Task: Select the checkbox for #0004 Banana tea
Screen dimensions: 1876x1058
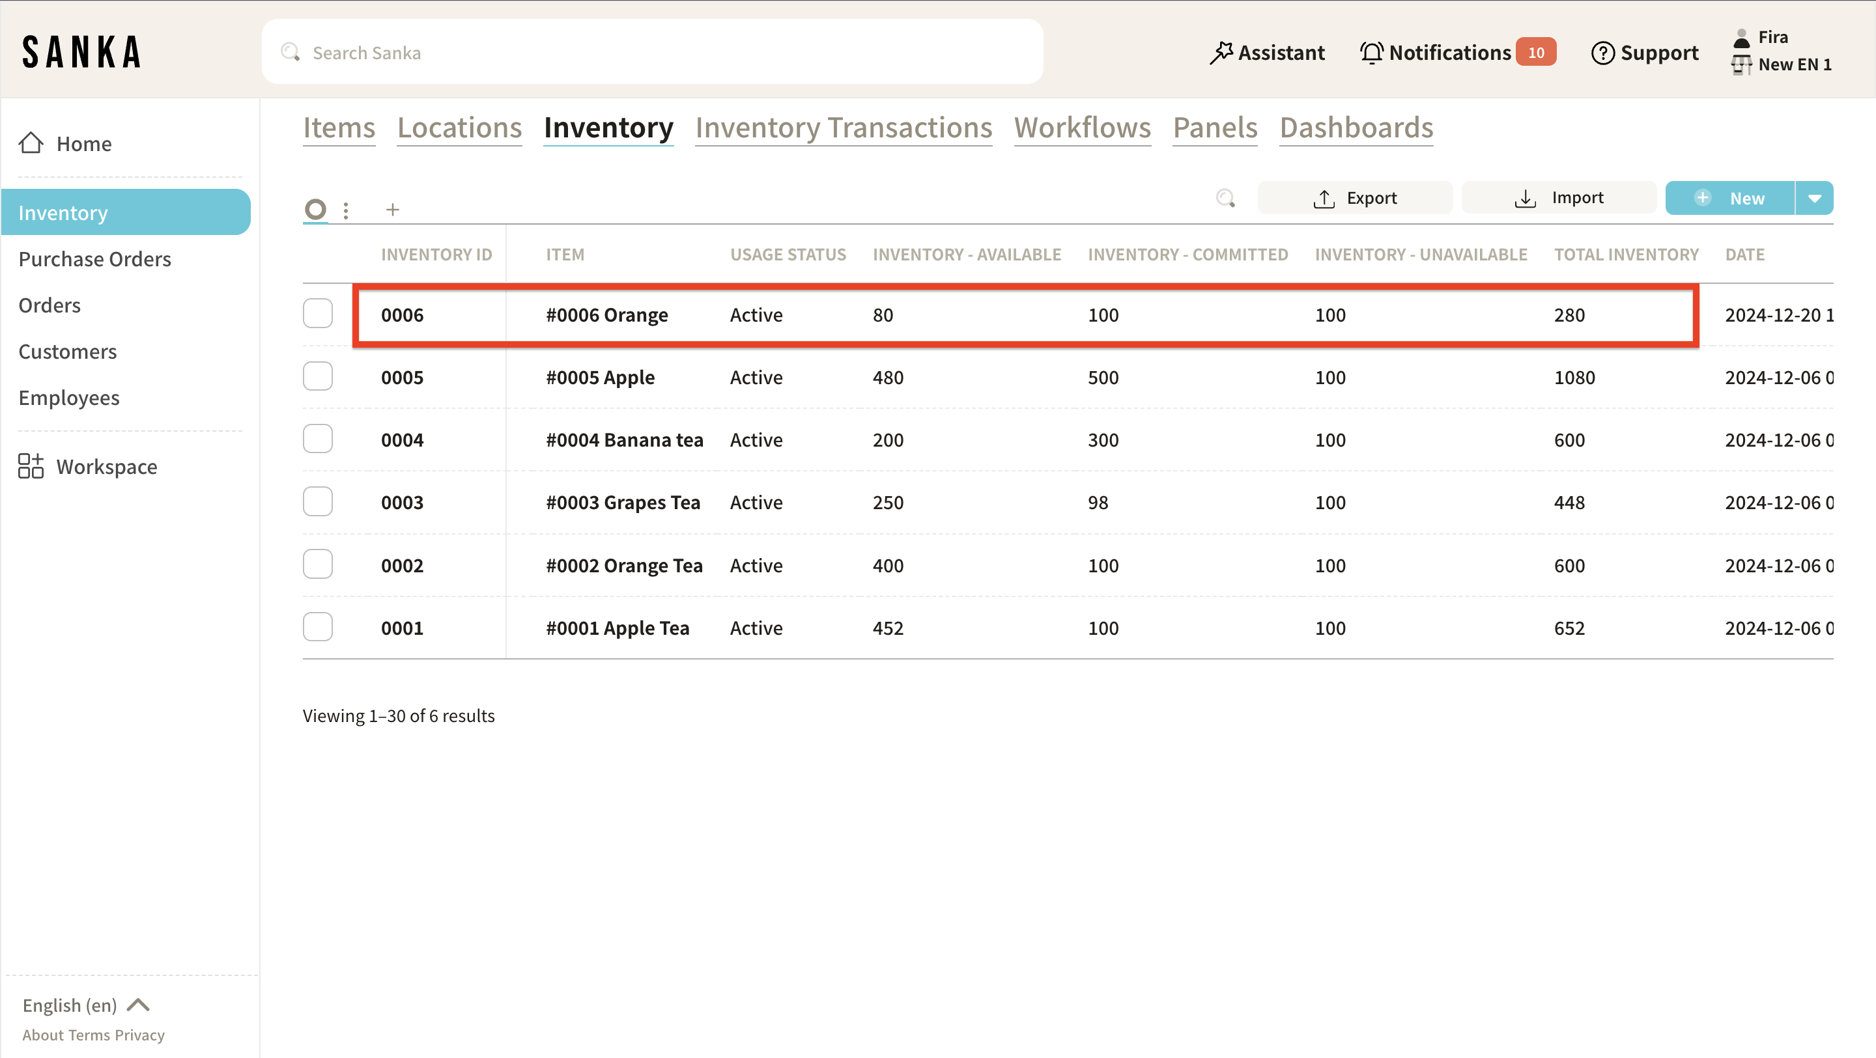Action: click(x=317, y=439)
